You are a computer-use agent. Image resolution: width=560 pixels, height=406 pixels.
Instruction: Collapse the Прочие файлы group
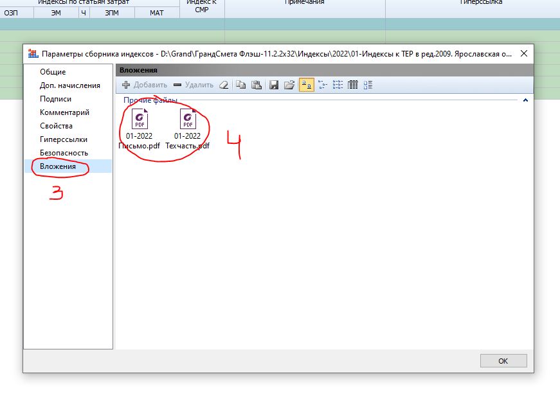coord(525,100)
